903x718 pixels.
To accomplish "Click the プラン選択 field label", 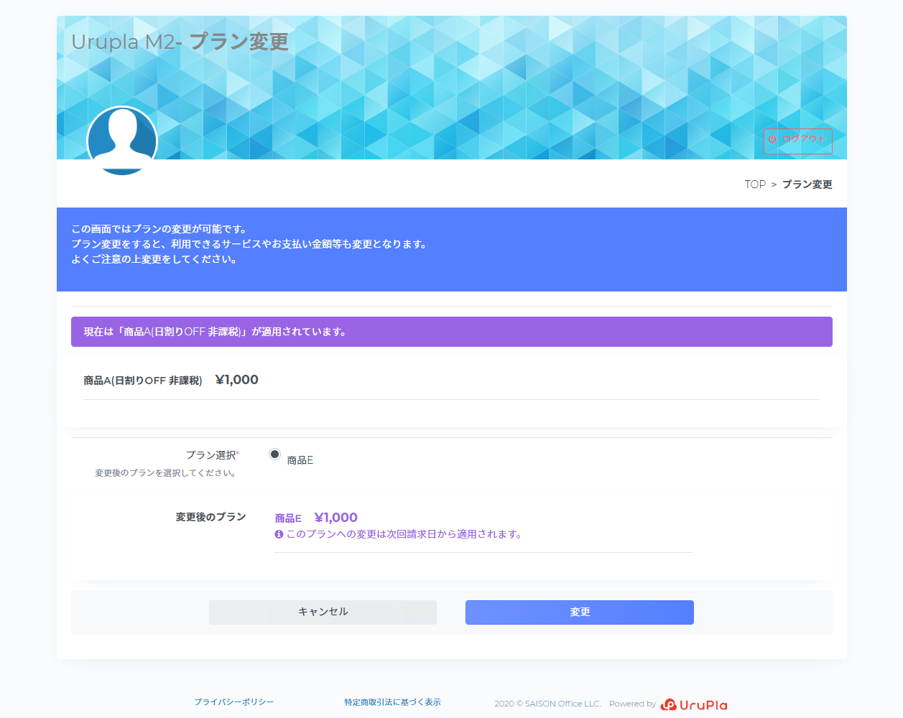I will pos(213,455).
